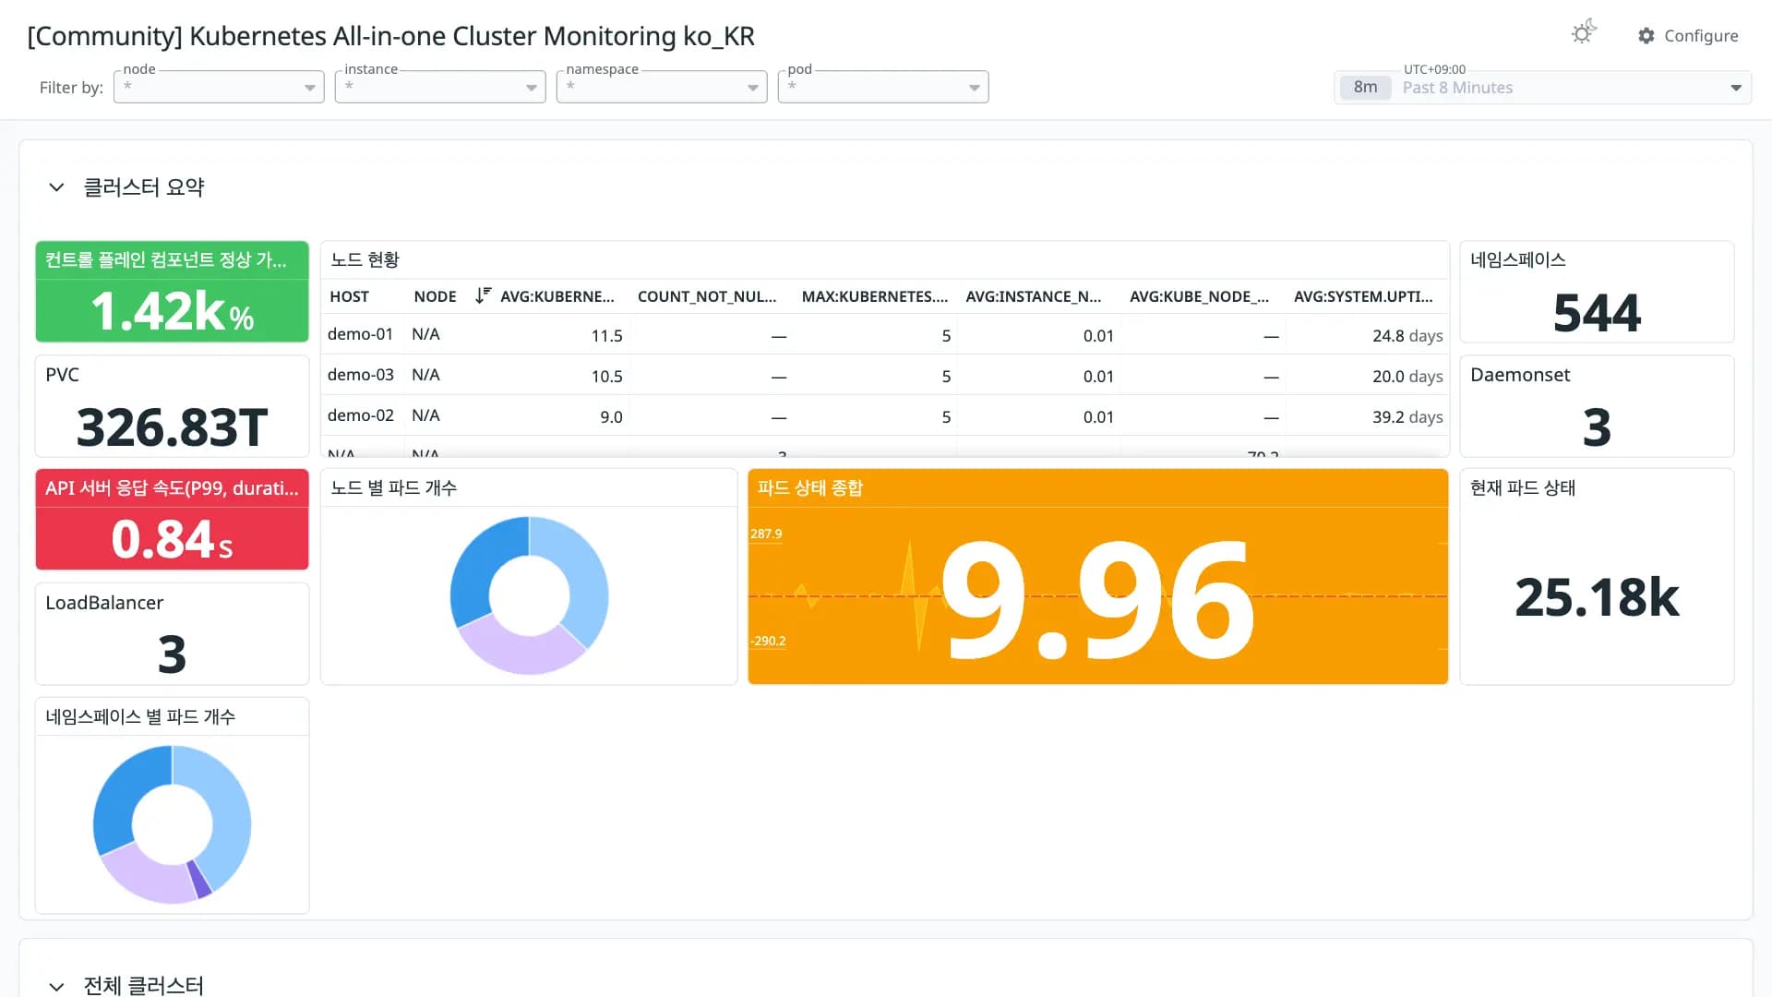Click the 25.18k current pod status value
This screenshot has width=1772, height=997.
coord(1597,596)
